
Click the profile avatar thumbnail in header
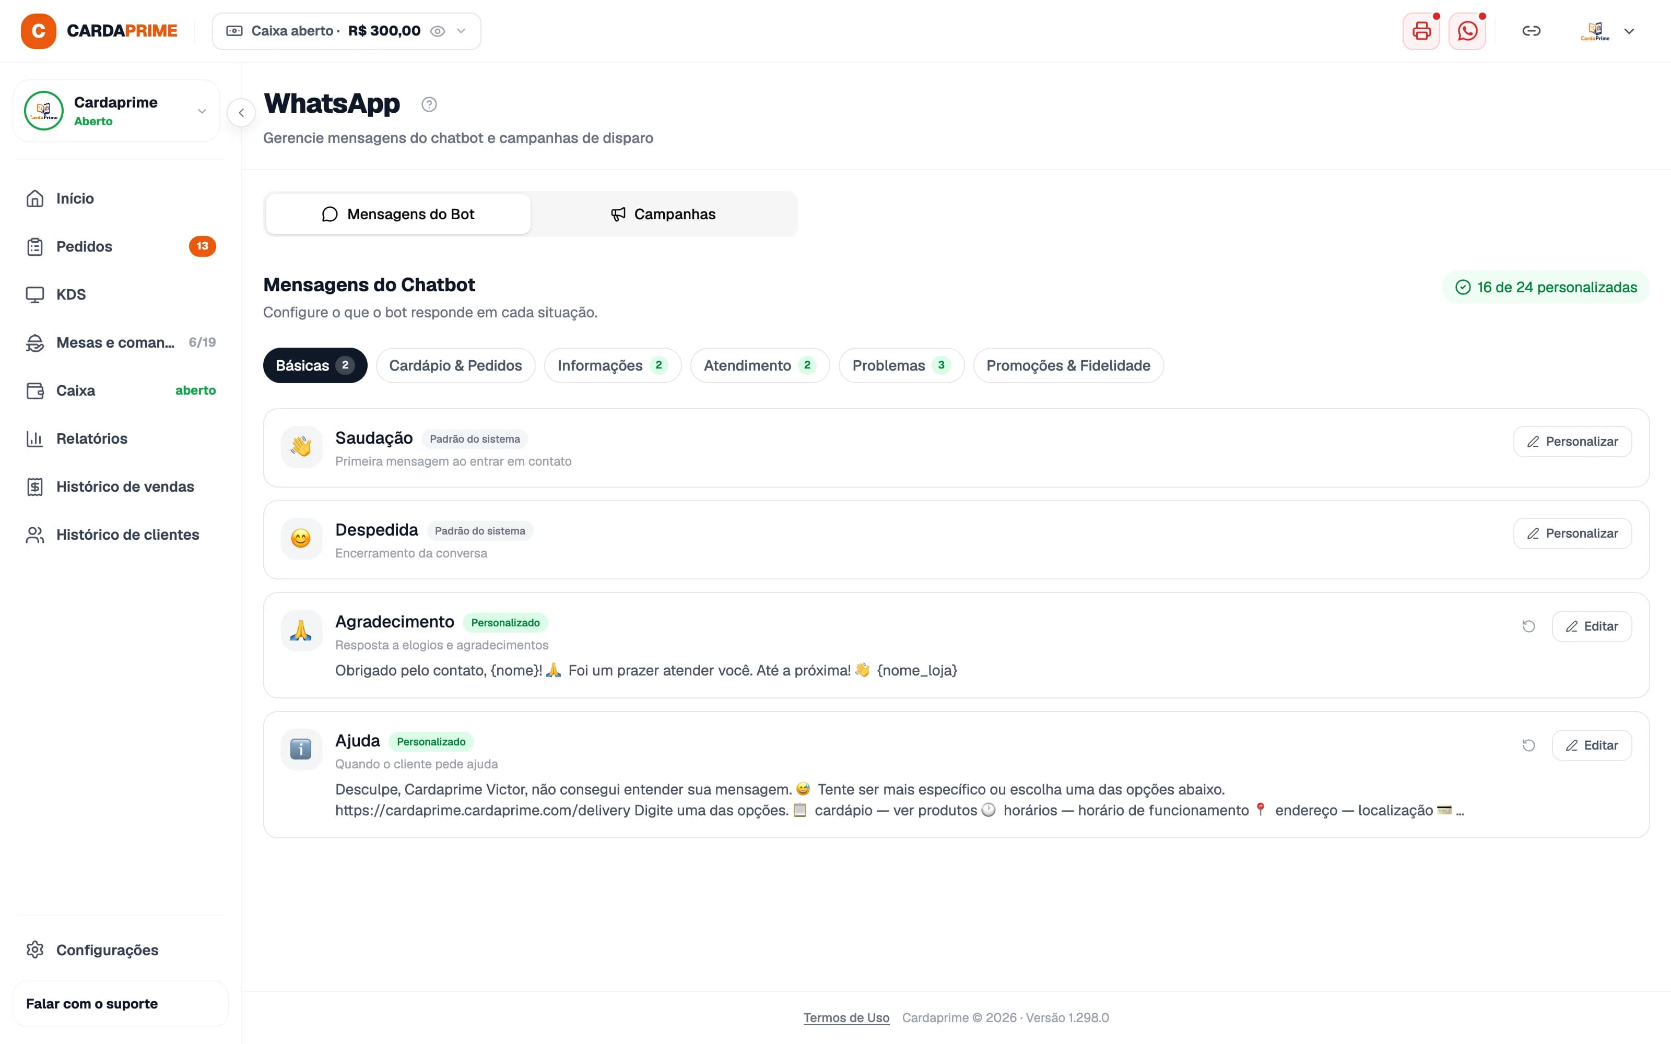click(x=1595, y=31)
